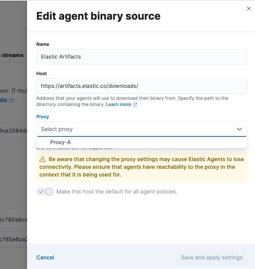The height and width of the screenshot is (269, 255).
Task: Click the external link icon on the background page
Action: click(x=12, y=101)
